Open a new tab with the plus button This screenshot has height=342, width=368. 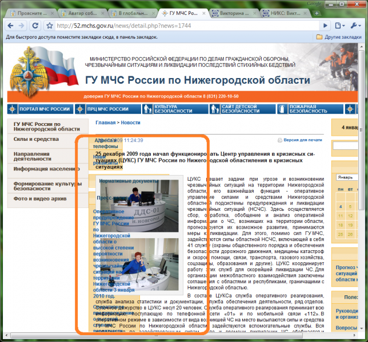317,13
